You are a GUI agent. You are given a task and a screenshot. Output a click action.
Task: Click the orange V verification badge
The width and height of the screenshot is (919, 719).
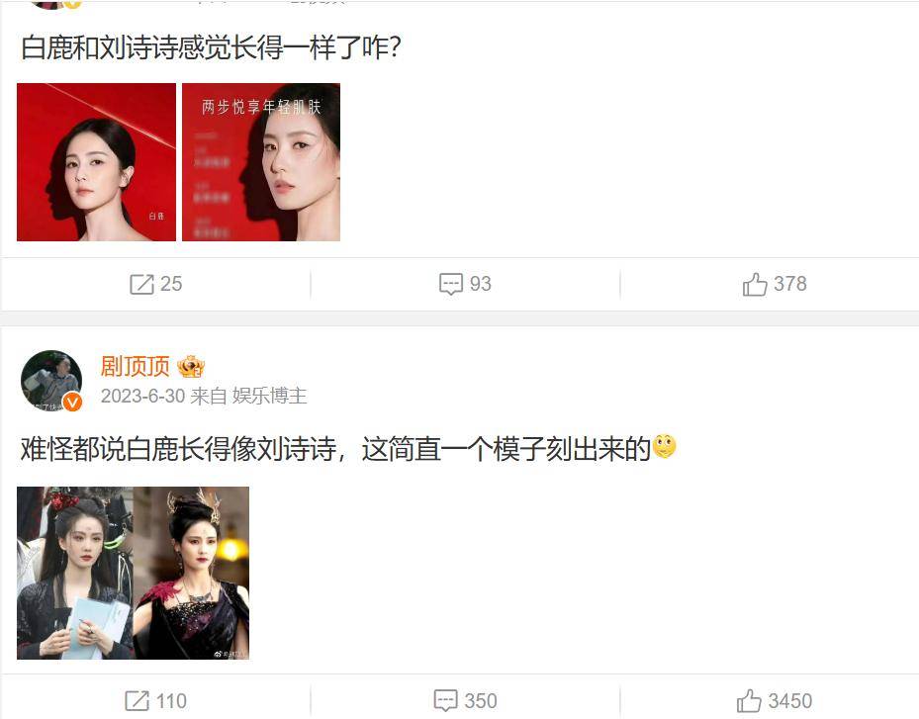pyautogui.click(x=72, y=402)
